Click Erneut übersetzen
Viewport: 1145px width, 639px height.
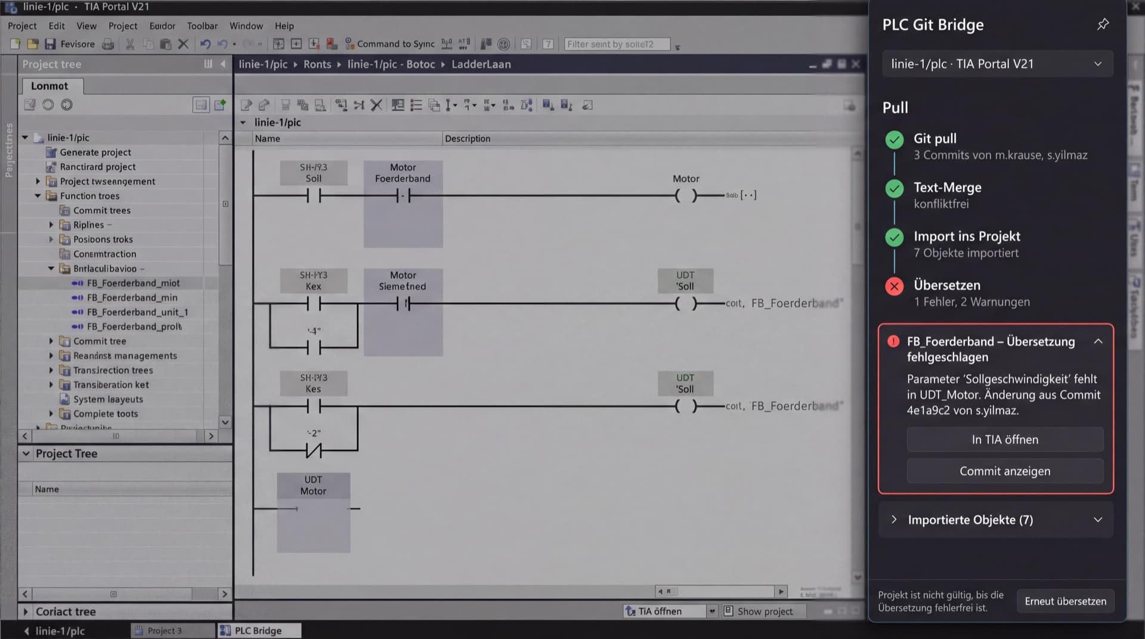click(x=1065, y=601)
